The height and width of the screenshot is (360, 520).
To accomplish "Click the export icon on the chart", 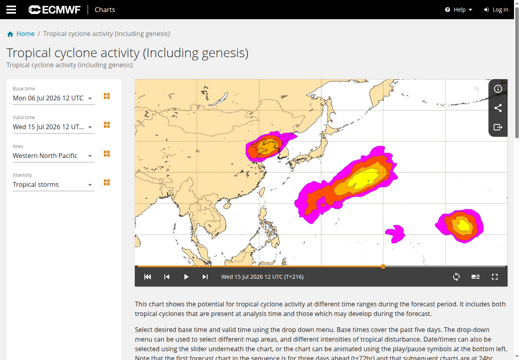I will pos(498,127).
